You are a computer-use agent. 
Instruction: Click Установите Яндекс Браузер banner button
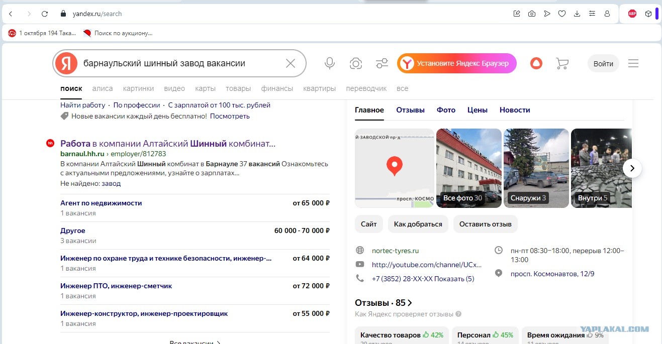457,63
